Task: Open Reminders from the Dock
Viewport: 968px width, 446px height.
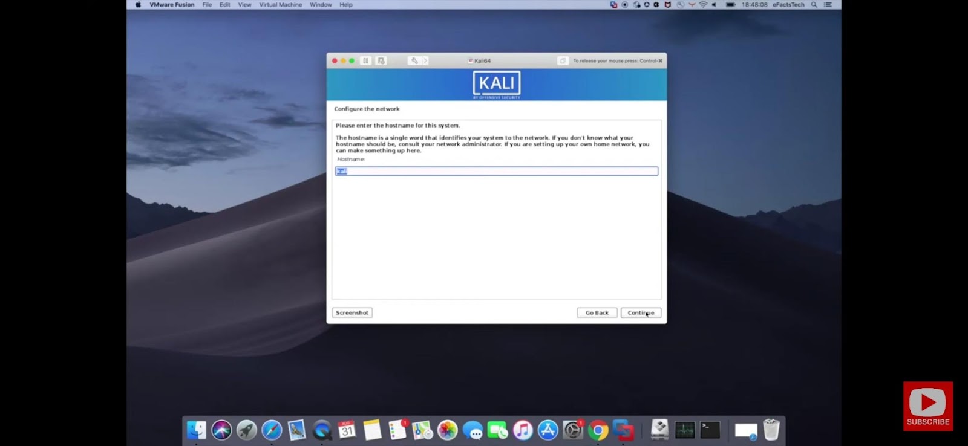Action: point(397,430)
